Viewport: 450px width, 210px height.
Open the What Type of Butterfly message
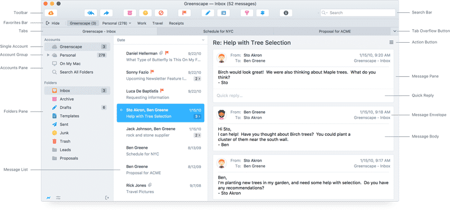coord(160,57)
